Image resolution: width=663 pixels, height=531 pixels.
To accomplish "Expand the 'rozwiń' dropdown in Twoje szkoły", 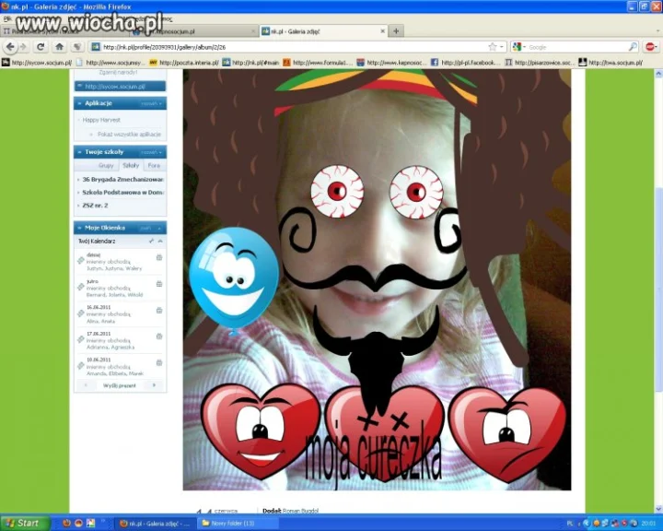I will coord(152,152).
